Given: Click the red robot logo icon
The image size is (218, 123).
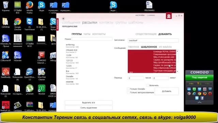Looking at the screenshot, I should coord(169,16).
